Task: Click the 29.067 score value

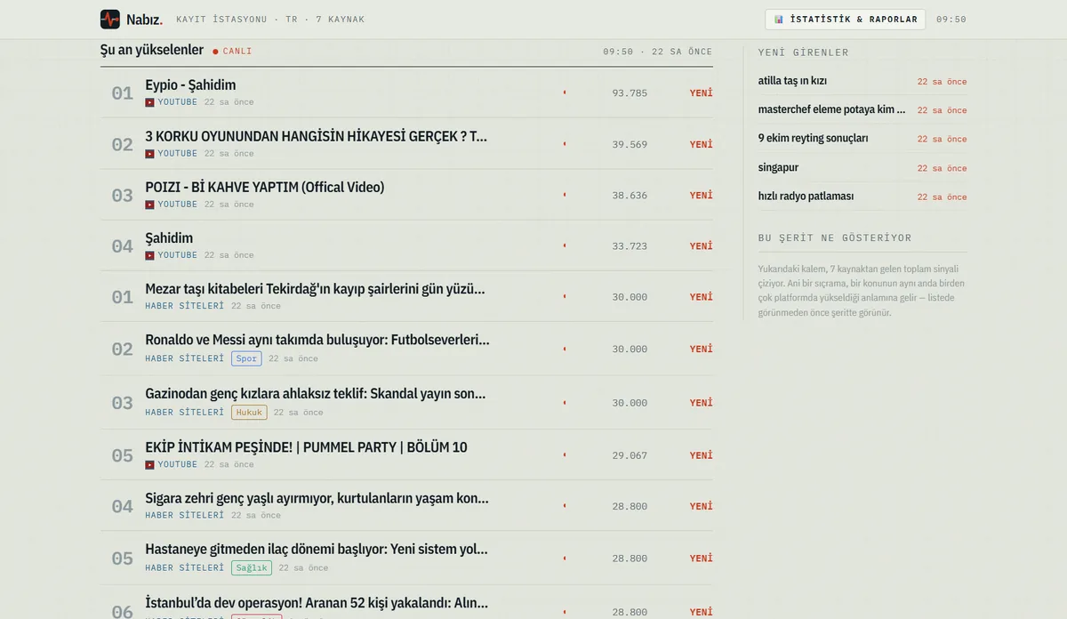Action: pos(630,454)
